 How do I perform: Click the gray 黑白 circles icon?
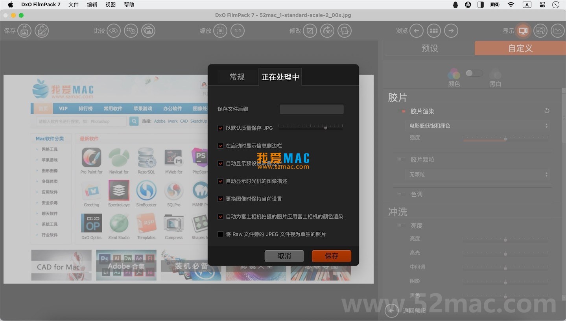[495, 74]
